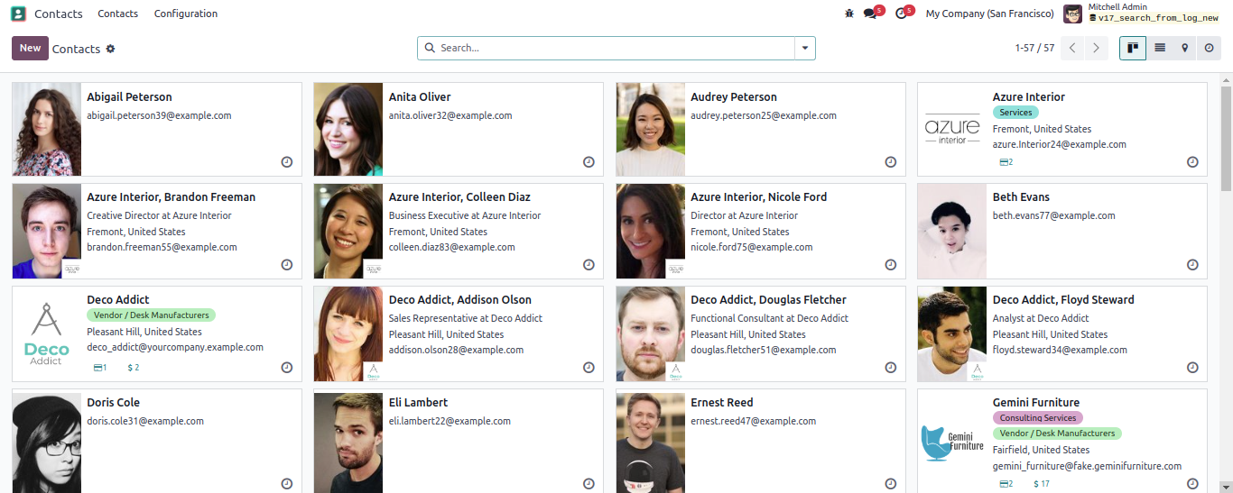Click the 1-57 / 57 pager counter
This screenshot has width=1233, height=493.
[1034, 48]
